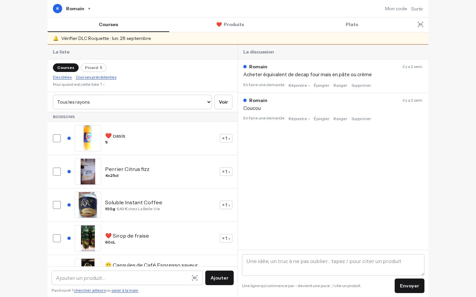Adjust quantity of Sirop de fraise
Viewport: 476px width, 297px height.
pyautogui.click(x=226, y=238)
